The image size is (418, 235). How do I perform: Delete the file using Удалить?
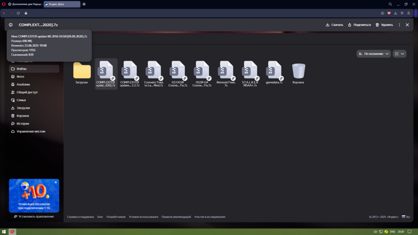coord(385,25)
